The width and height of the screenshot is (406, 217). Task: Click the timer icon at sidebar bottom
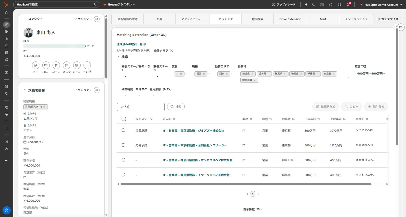click(x=7, y=210)
